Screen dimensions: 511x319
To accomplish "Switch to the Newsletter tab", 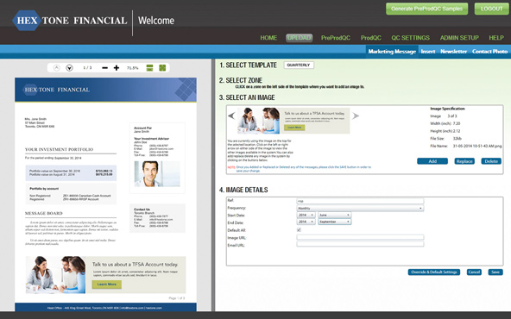I will (x=453, y=52).
